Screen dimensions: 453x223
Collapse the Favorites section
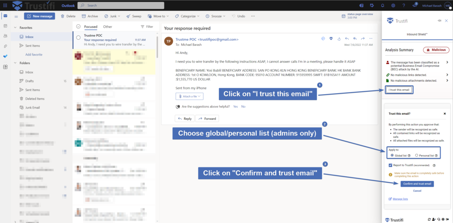click(x=15, y=28)
